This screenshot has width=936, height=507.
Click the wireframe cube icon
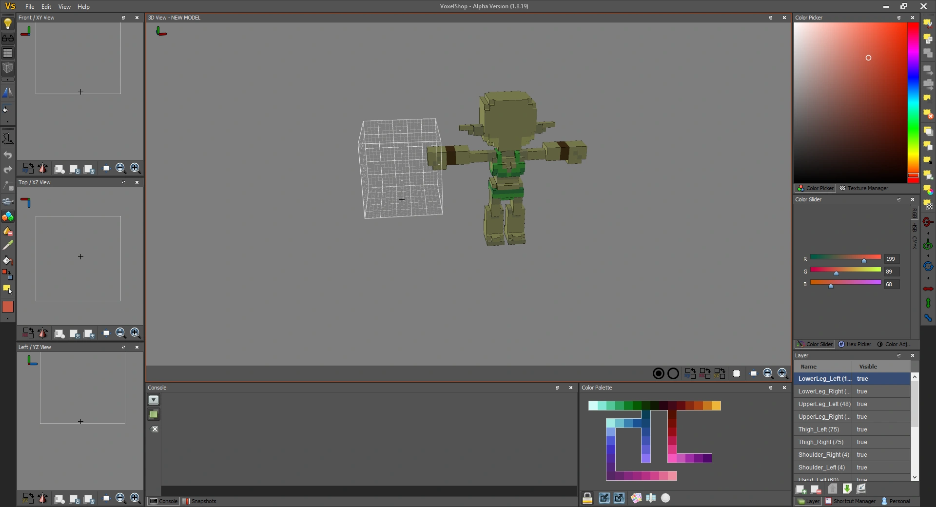click(x=8, y=68)
